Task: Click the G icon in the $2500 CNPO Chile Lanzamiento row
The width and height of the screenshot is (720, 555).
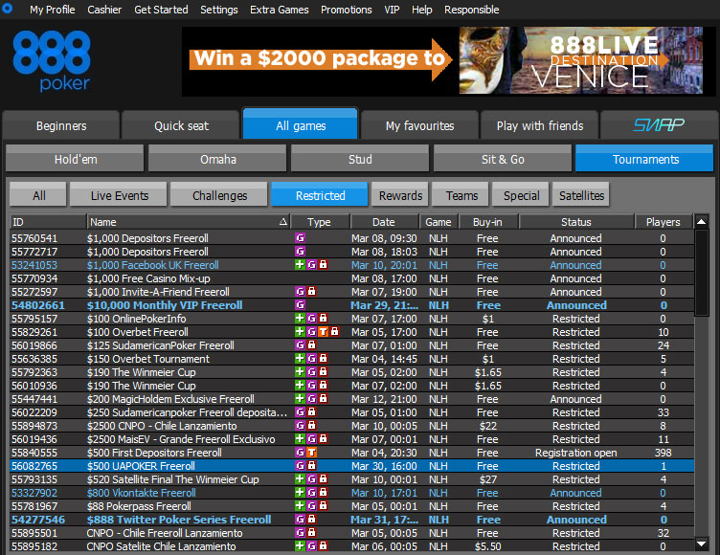Action: click(x=301, y=426)
